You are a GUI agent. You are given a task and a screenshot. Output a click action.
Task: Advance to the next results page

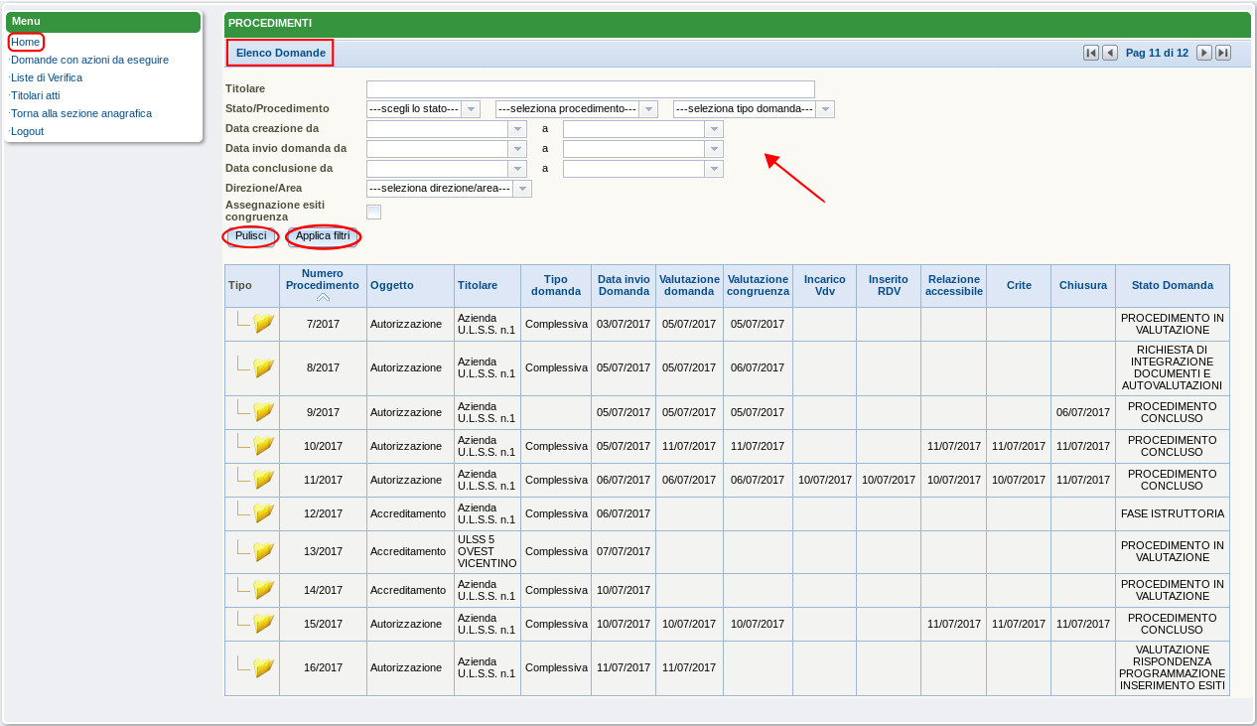coord(1203,53)
